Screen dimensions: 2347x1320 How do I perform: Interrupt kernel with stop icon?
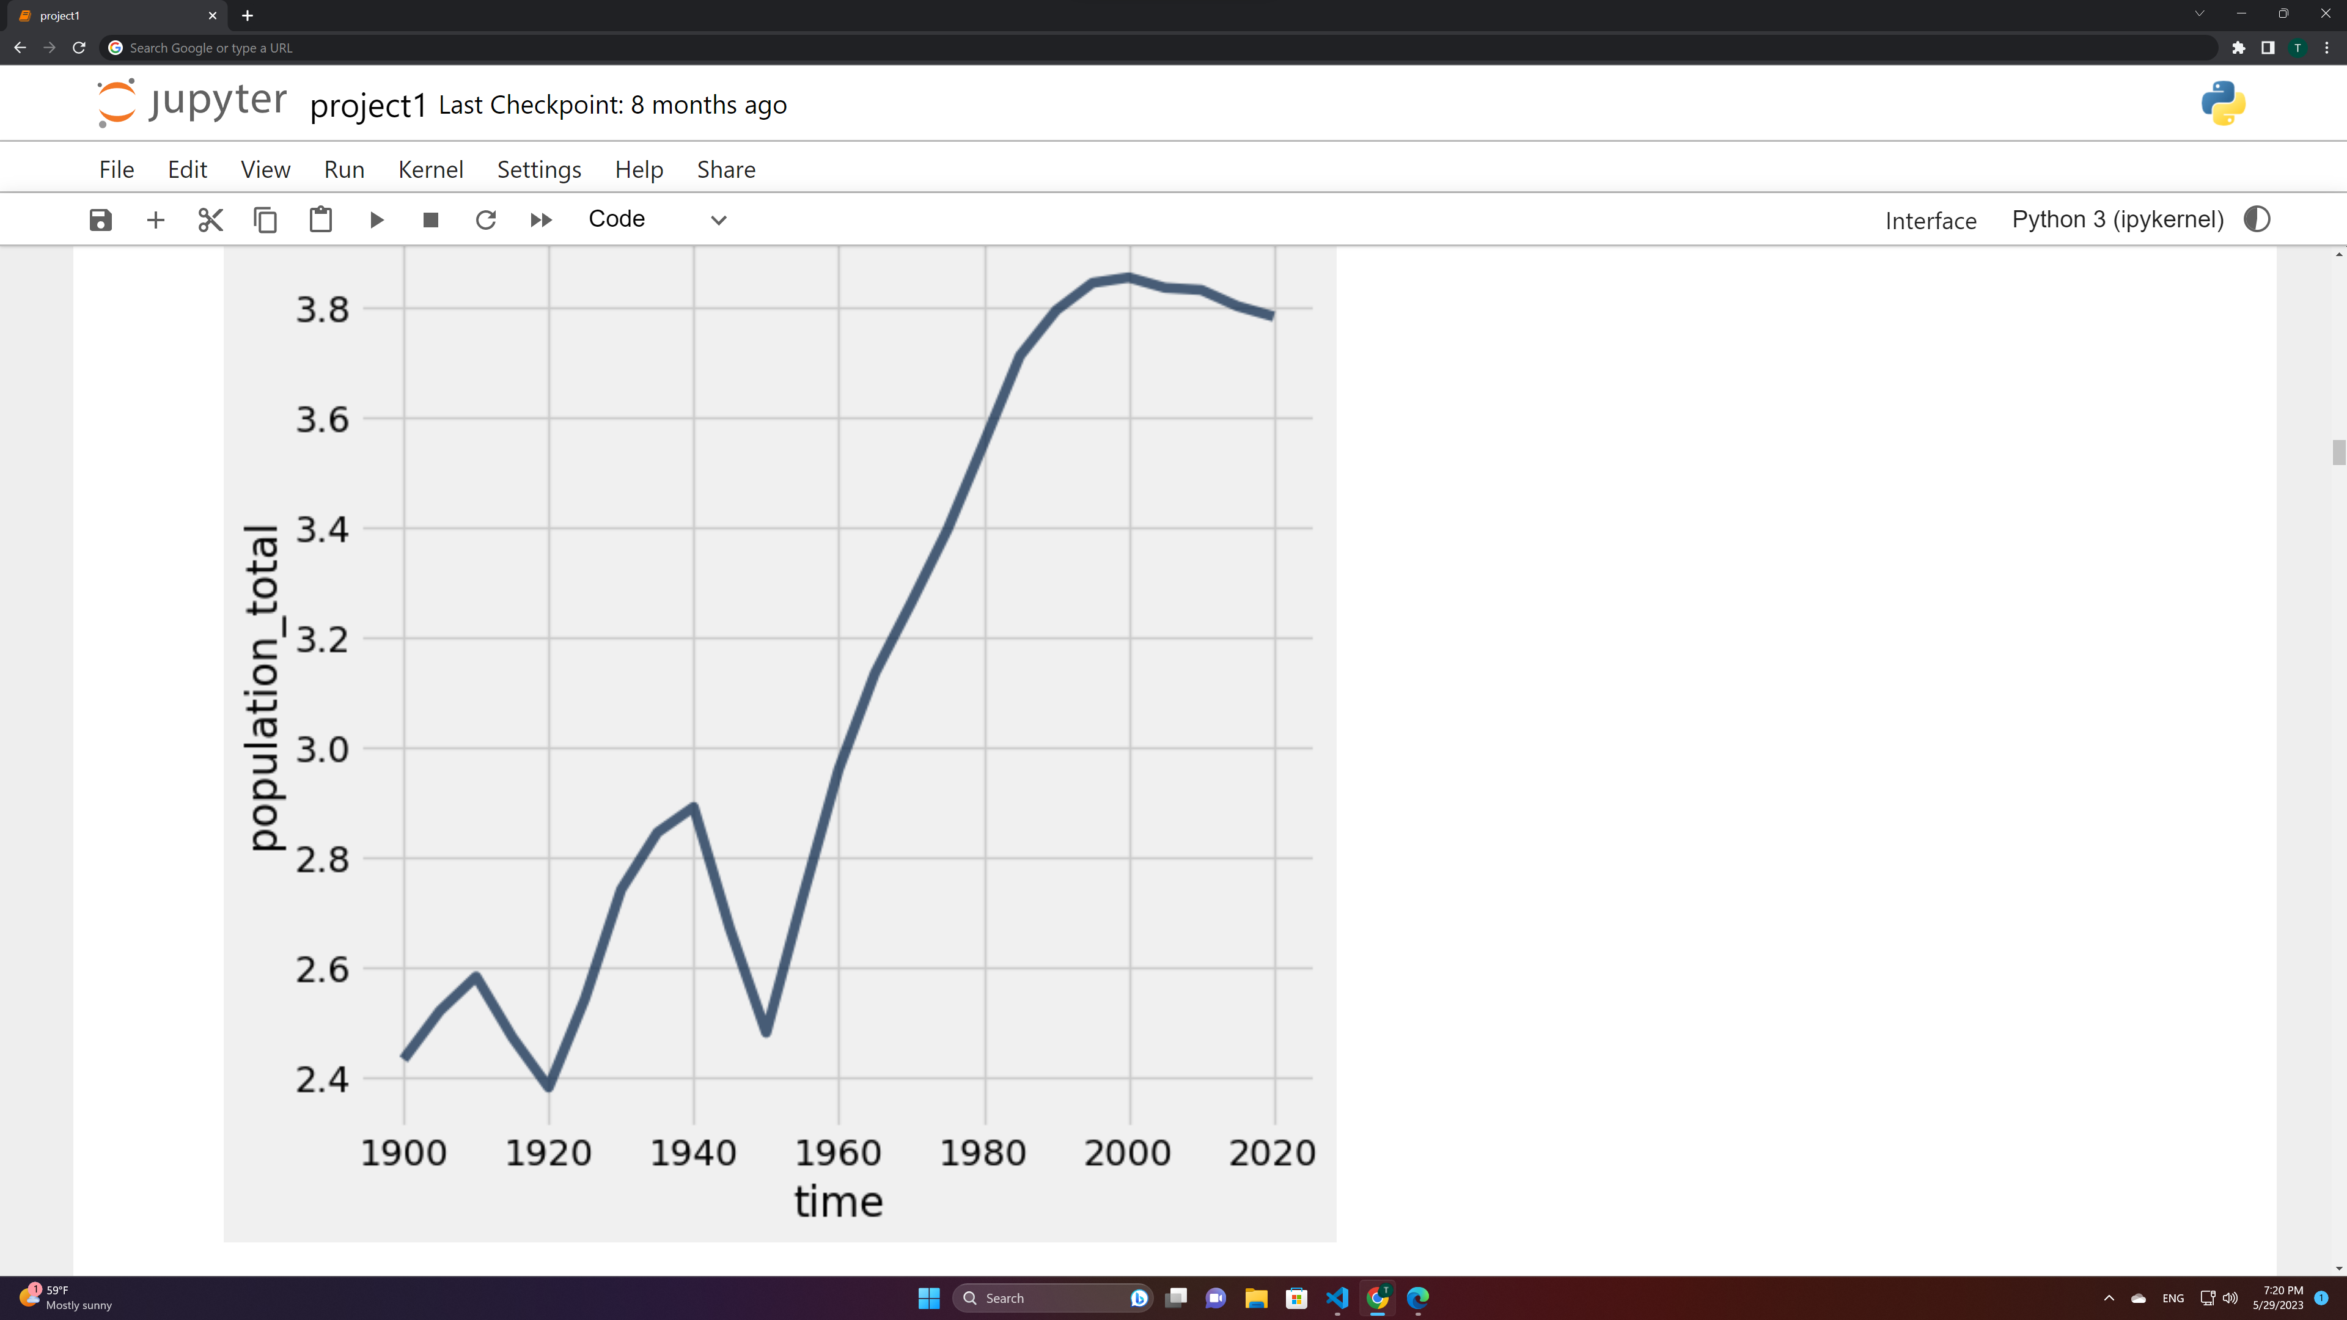pos(431,219)
